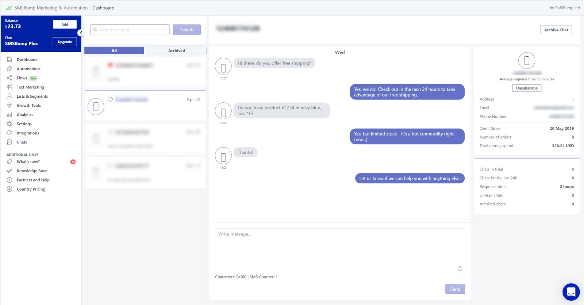Open the live chat support bubble
Screen dimensions: 584x305
(571, 292)
